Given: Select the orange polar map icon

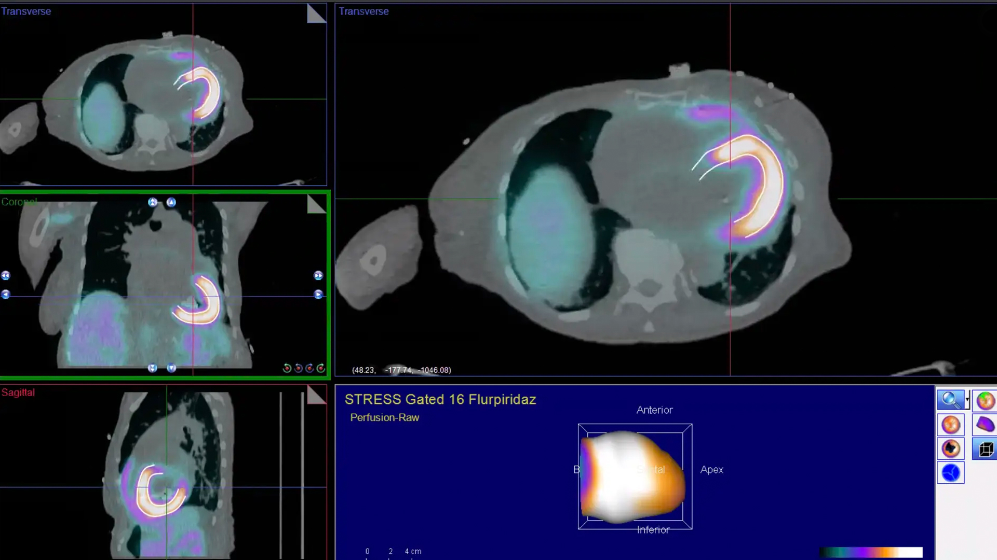Looking at the screenshot, I should click(x=950, y=425).
